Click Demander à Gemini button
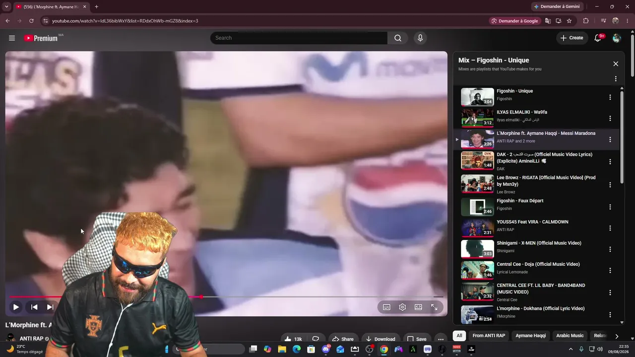The height and width of the screenshot is (357, 635). point(557,7)
